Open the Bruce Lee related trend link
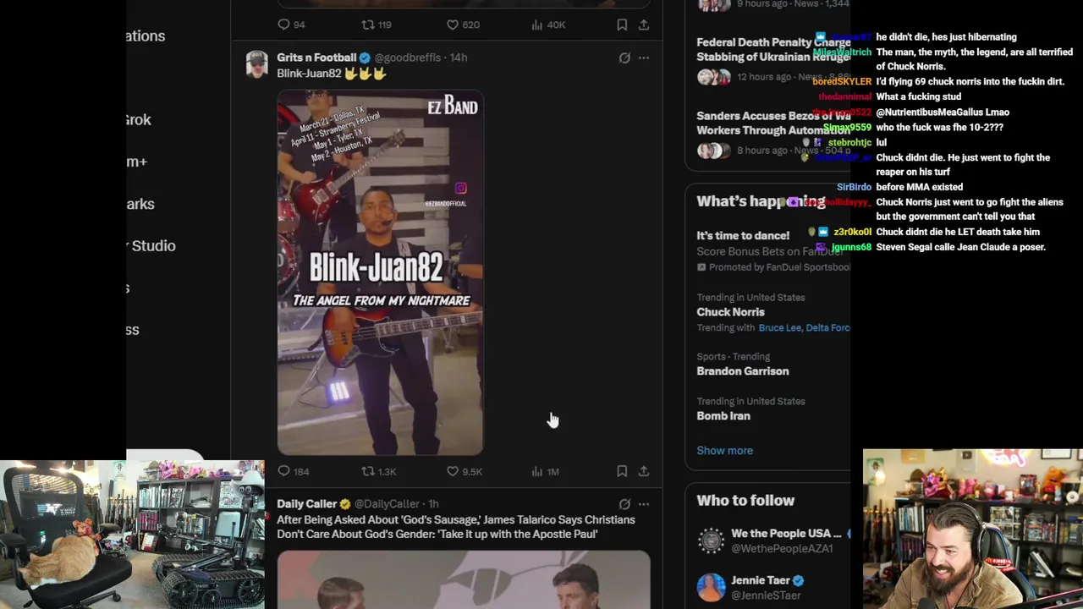The height and width of the screenshot is (609, 1083). [x=779, y=328]
